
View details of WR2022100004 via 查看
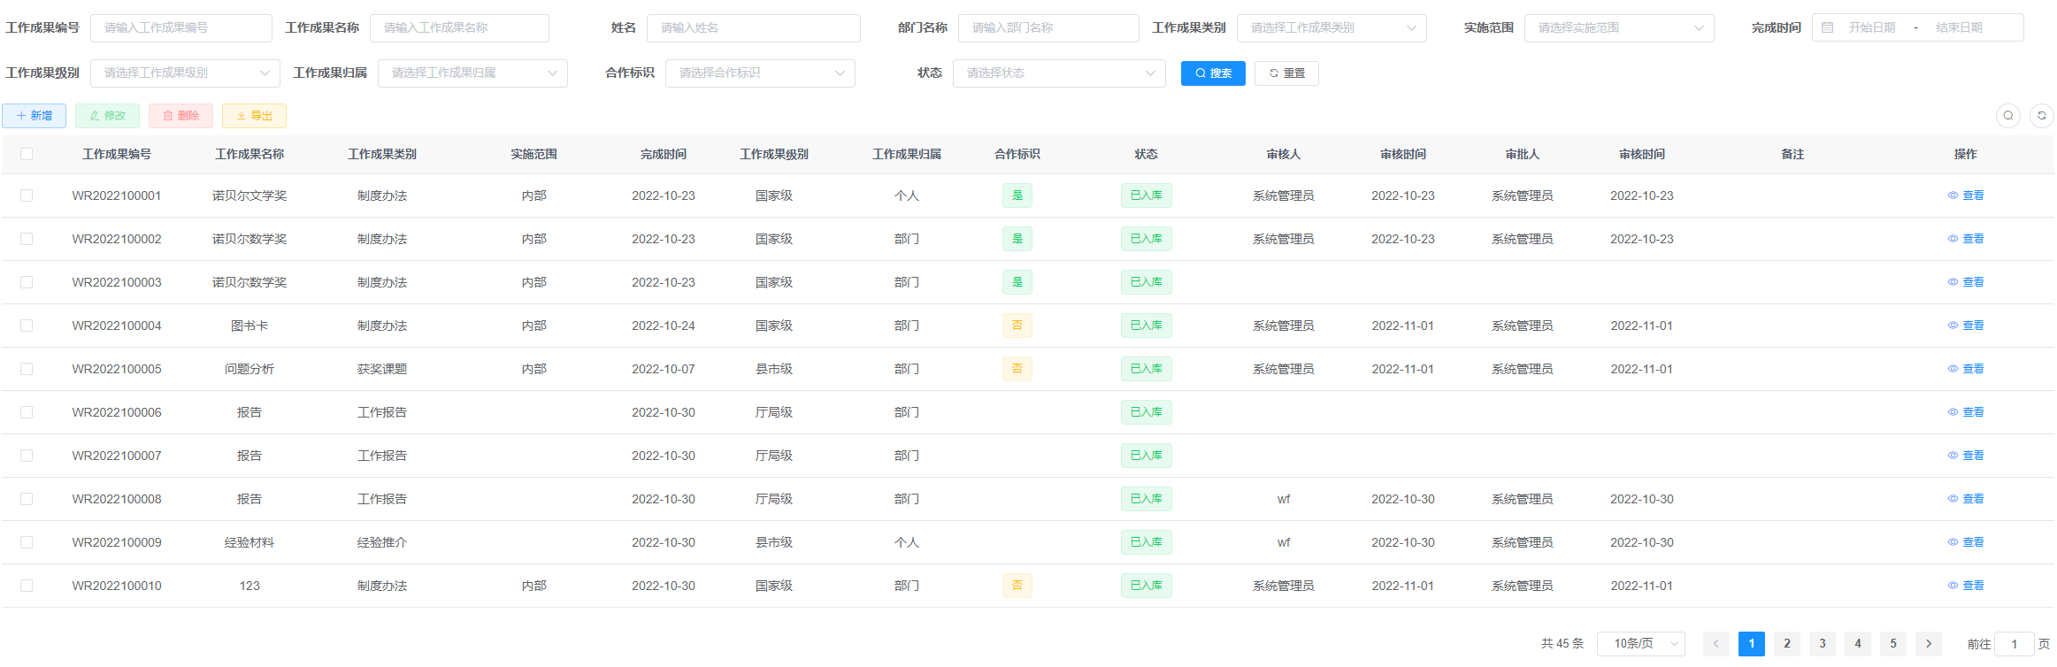(1965, 326)
